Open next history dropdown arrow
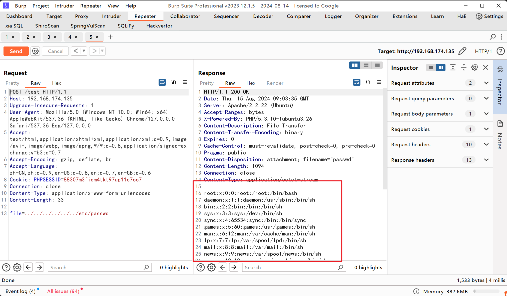Image resolution: width=507 pixels, height=296 pixels. [x=102, y=51]
